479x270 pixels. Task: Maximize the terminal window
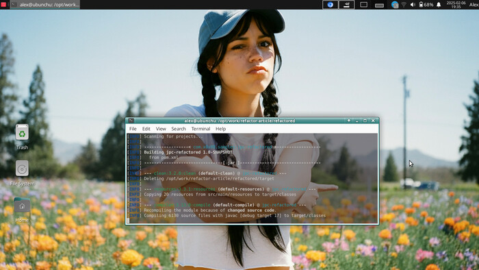(365, 121)
